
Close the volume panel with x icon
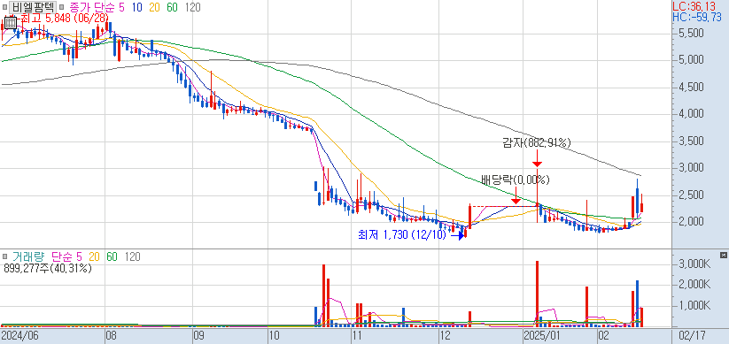723,255
